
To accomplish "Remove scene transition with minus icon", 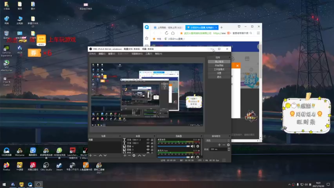I will [x=224, y=145].
